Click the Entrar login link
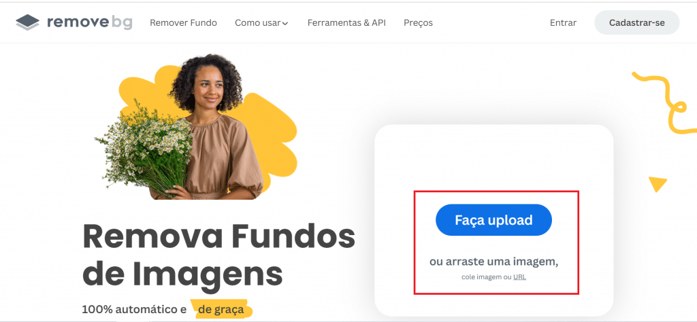The image size is (697, 322). (563, 22)
